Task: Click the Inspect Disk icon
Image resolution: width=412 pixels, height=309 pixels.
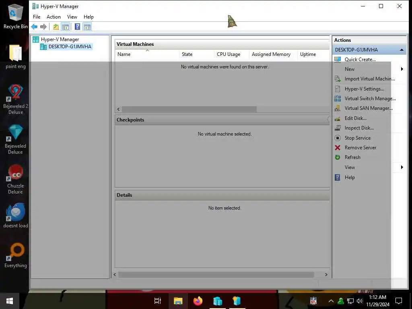Action: pos(338,128)
